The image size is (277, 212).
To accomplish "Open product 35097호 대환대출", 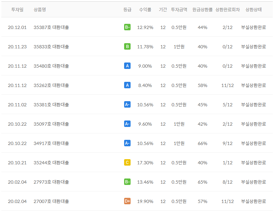I will (x=51, y=124).
